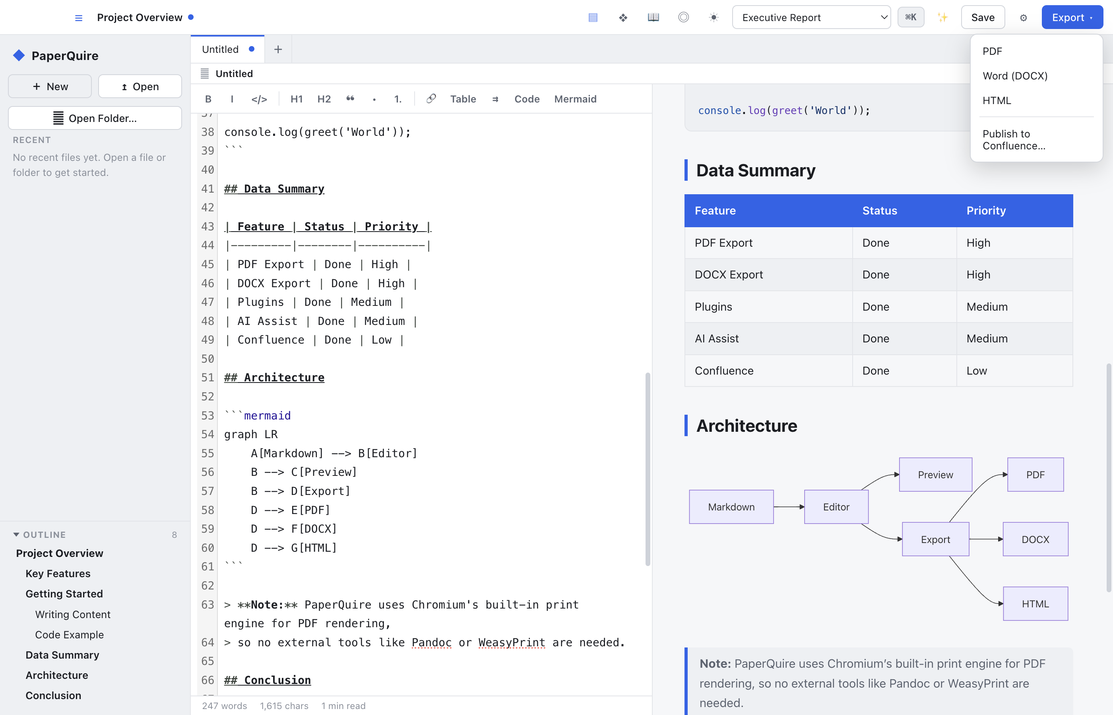Click the preview pane vertical scrollbar
This screenshot has height=715, width=1113.
[x=1109, y=477]
